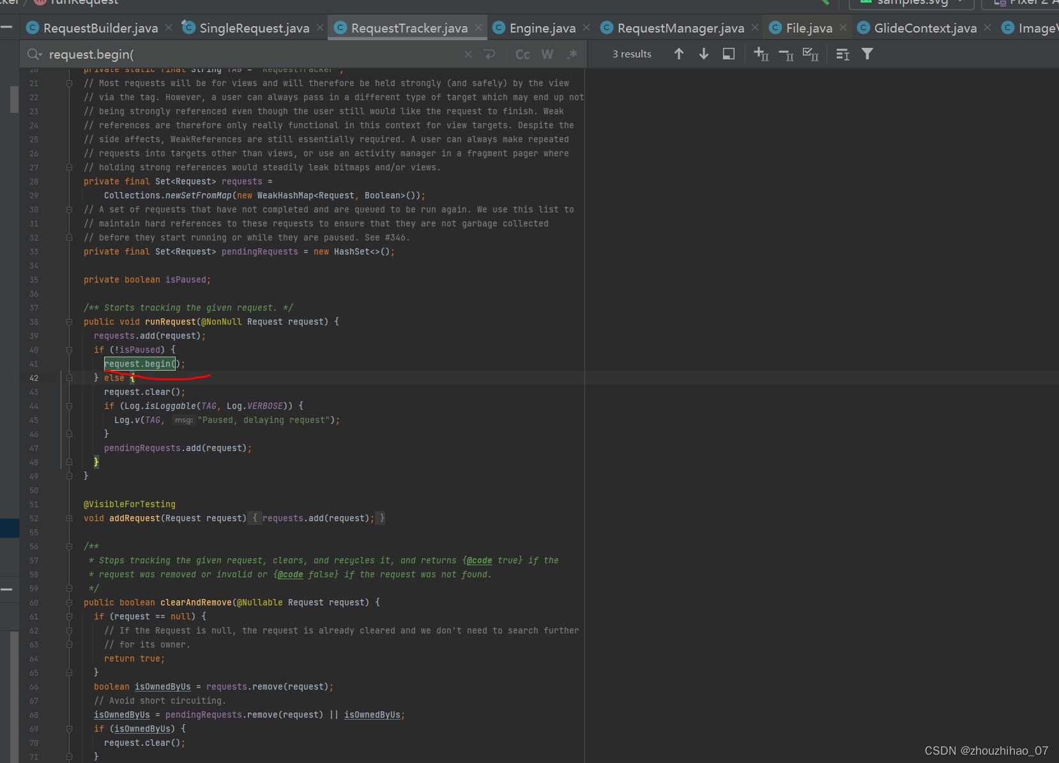Click 'request.clear();' on line 43
1059x763 pixels.
(144, 392)
